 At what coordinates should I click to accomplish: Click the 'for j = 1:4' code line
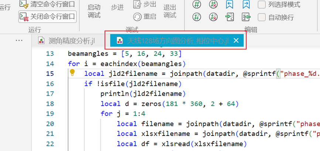(x=123, y=113)
